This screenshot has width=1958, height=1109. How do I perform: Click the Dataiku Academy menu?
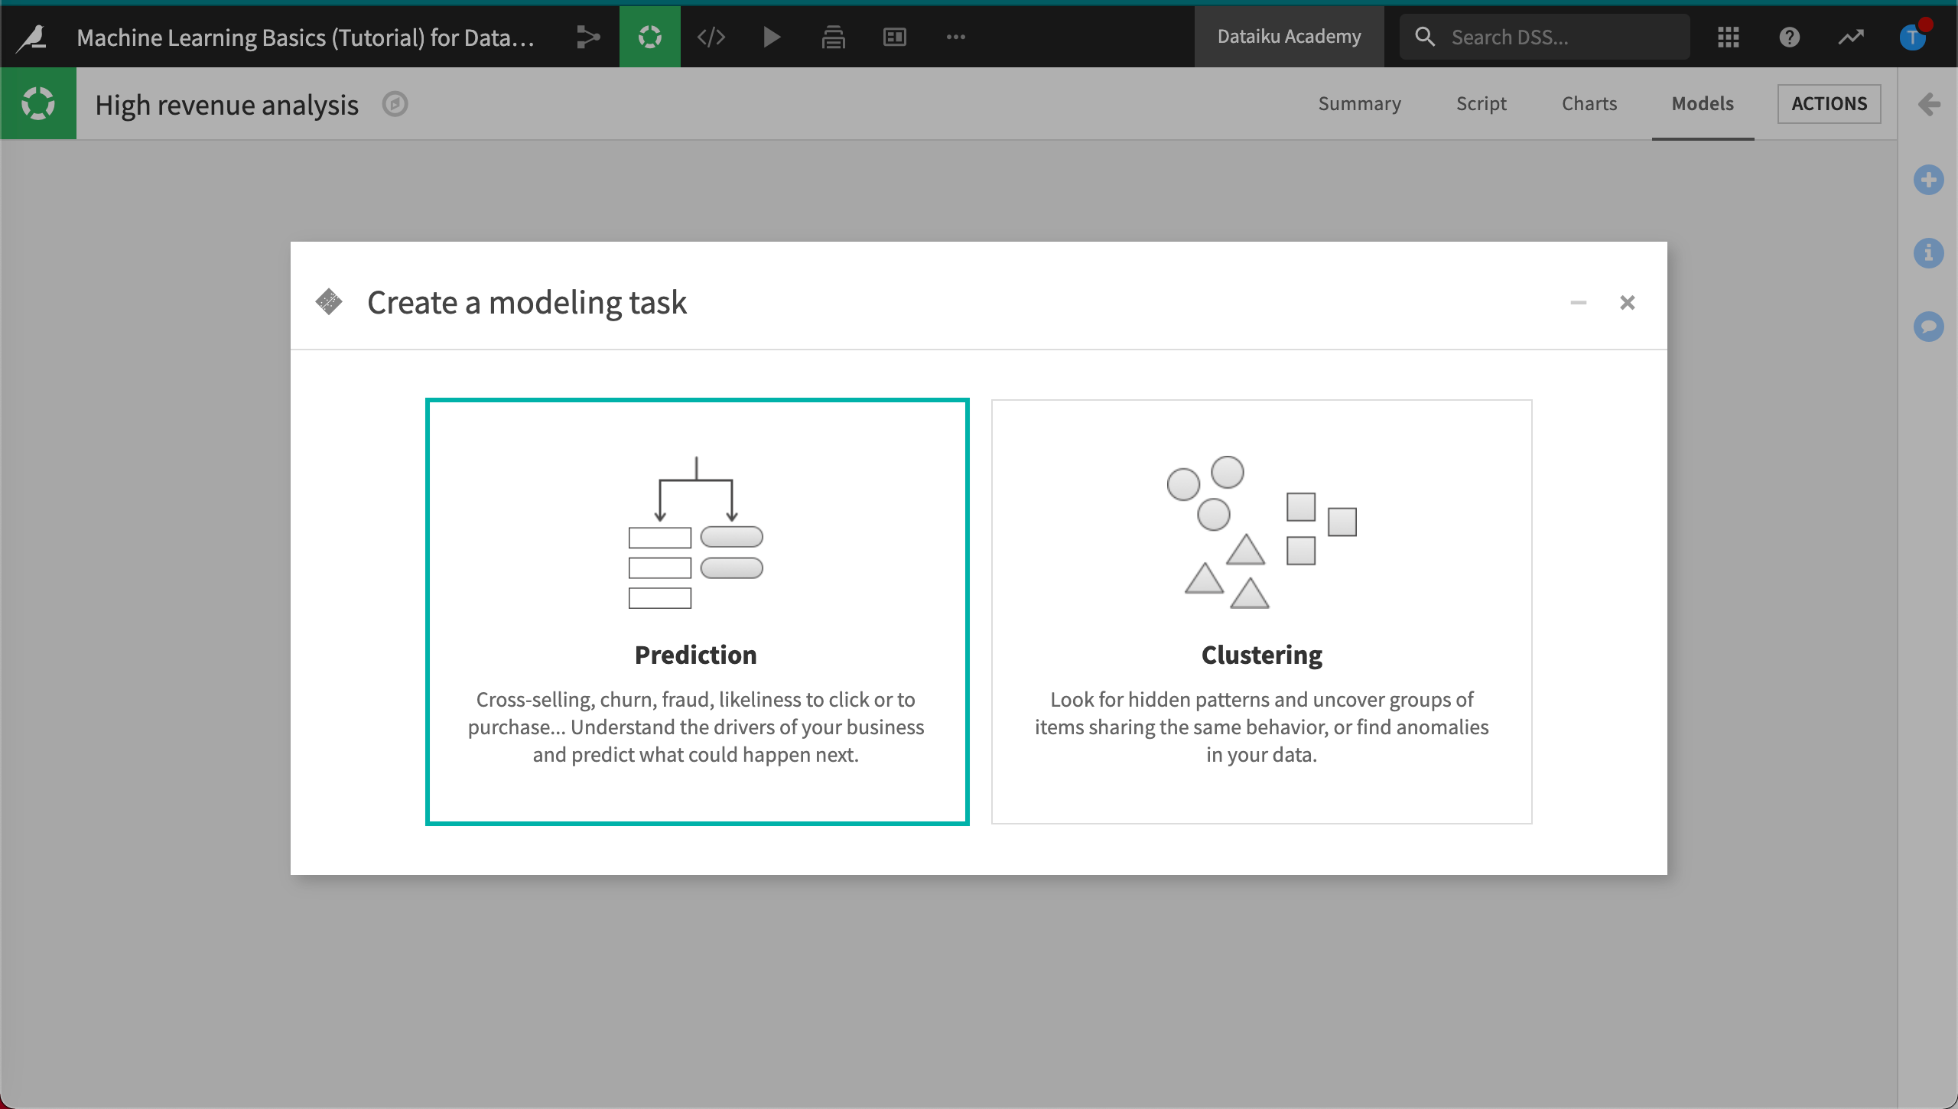pyautogui.click(x=1287, y=36)
